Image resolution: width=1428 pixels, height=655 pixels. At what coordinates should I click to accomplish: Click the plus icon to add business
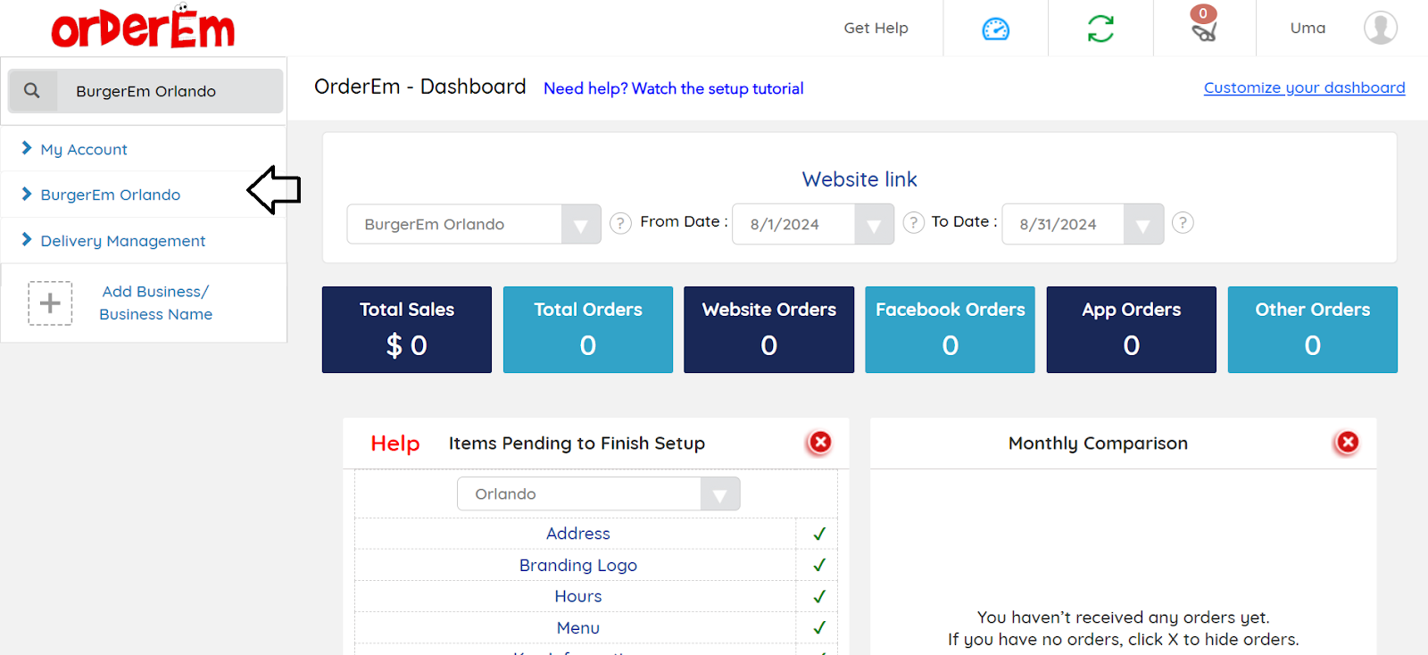50,303
